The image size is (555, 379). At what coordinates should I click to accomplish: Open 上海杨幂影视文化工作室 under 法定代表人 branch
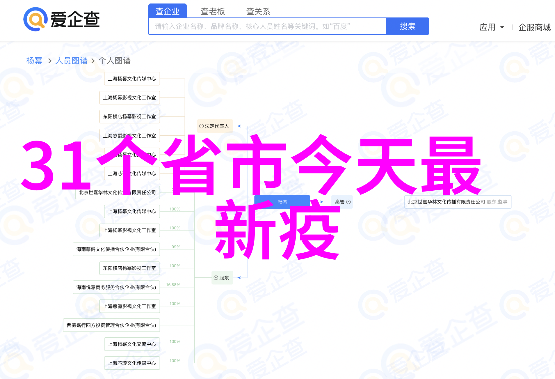tap(130, 98)
